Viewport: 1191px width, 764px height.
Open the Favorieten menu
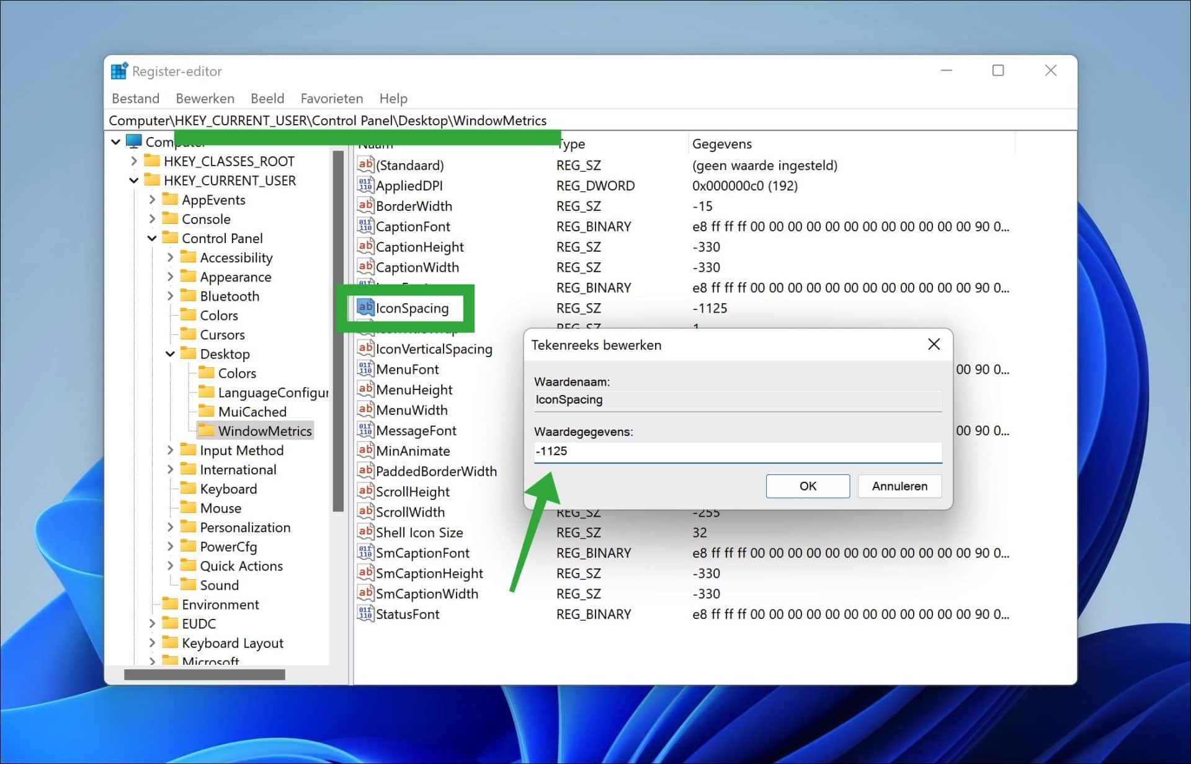coord(331,98)
